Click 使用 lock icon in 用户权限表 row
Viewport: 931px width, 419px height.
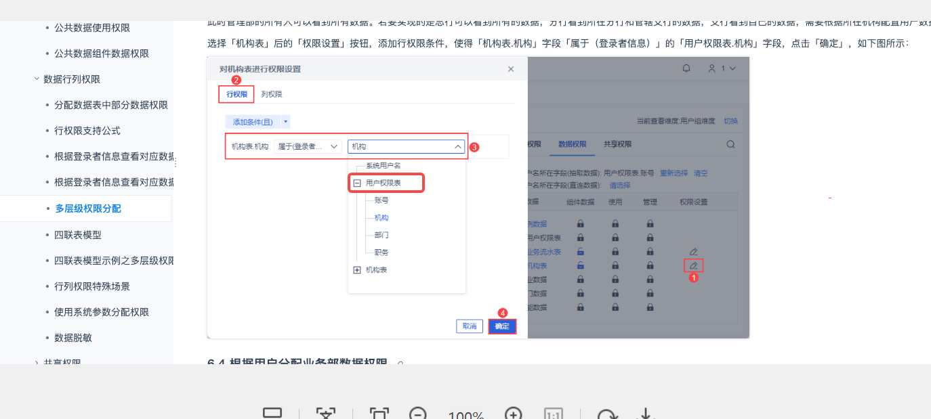tap(615, 238)
